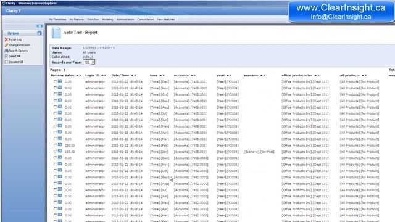Screen dimensions: 395x222
Task: Open detail icon for the 250.00 value row
Action: 60,145
